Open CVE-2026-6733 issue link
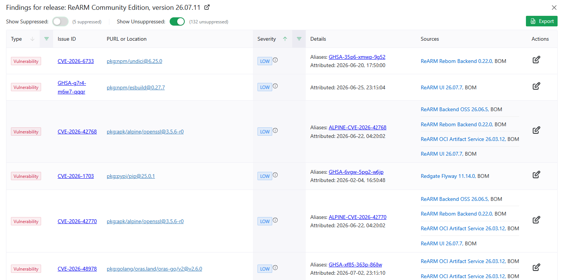Image resolution: width=564 pixels, height=280 pixels. [76, 61]
